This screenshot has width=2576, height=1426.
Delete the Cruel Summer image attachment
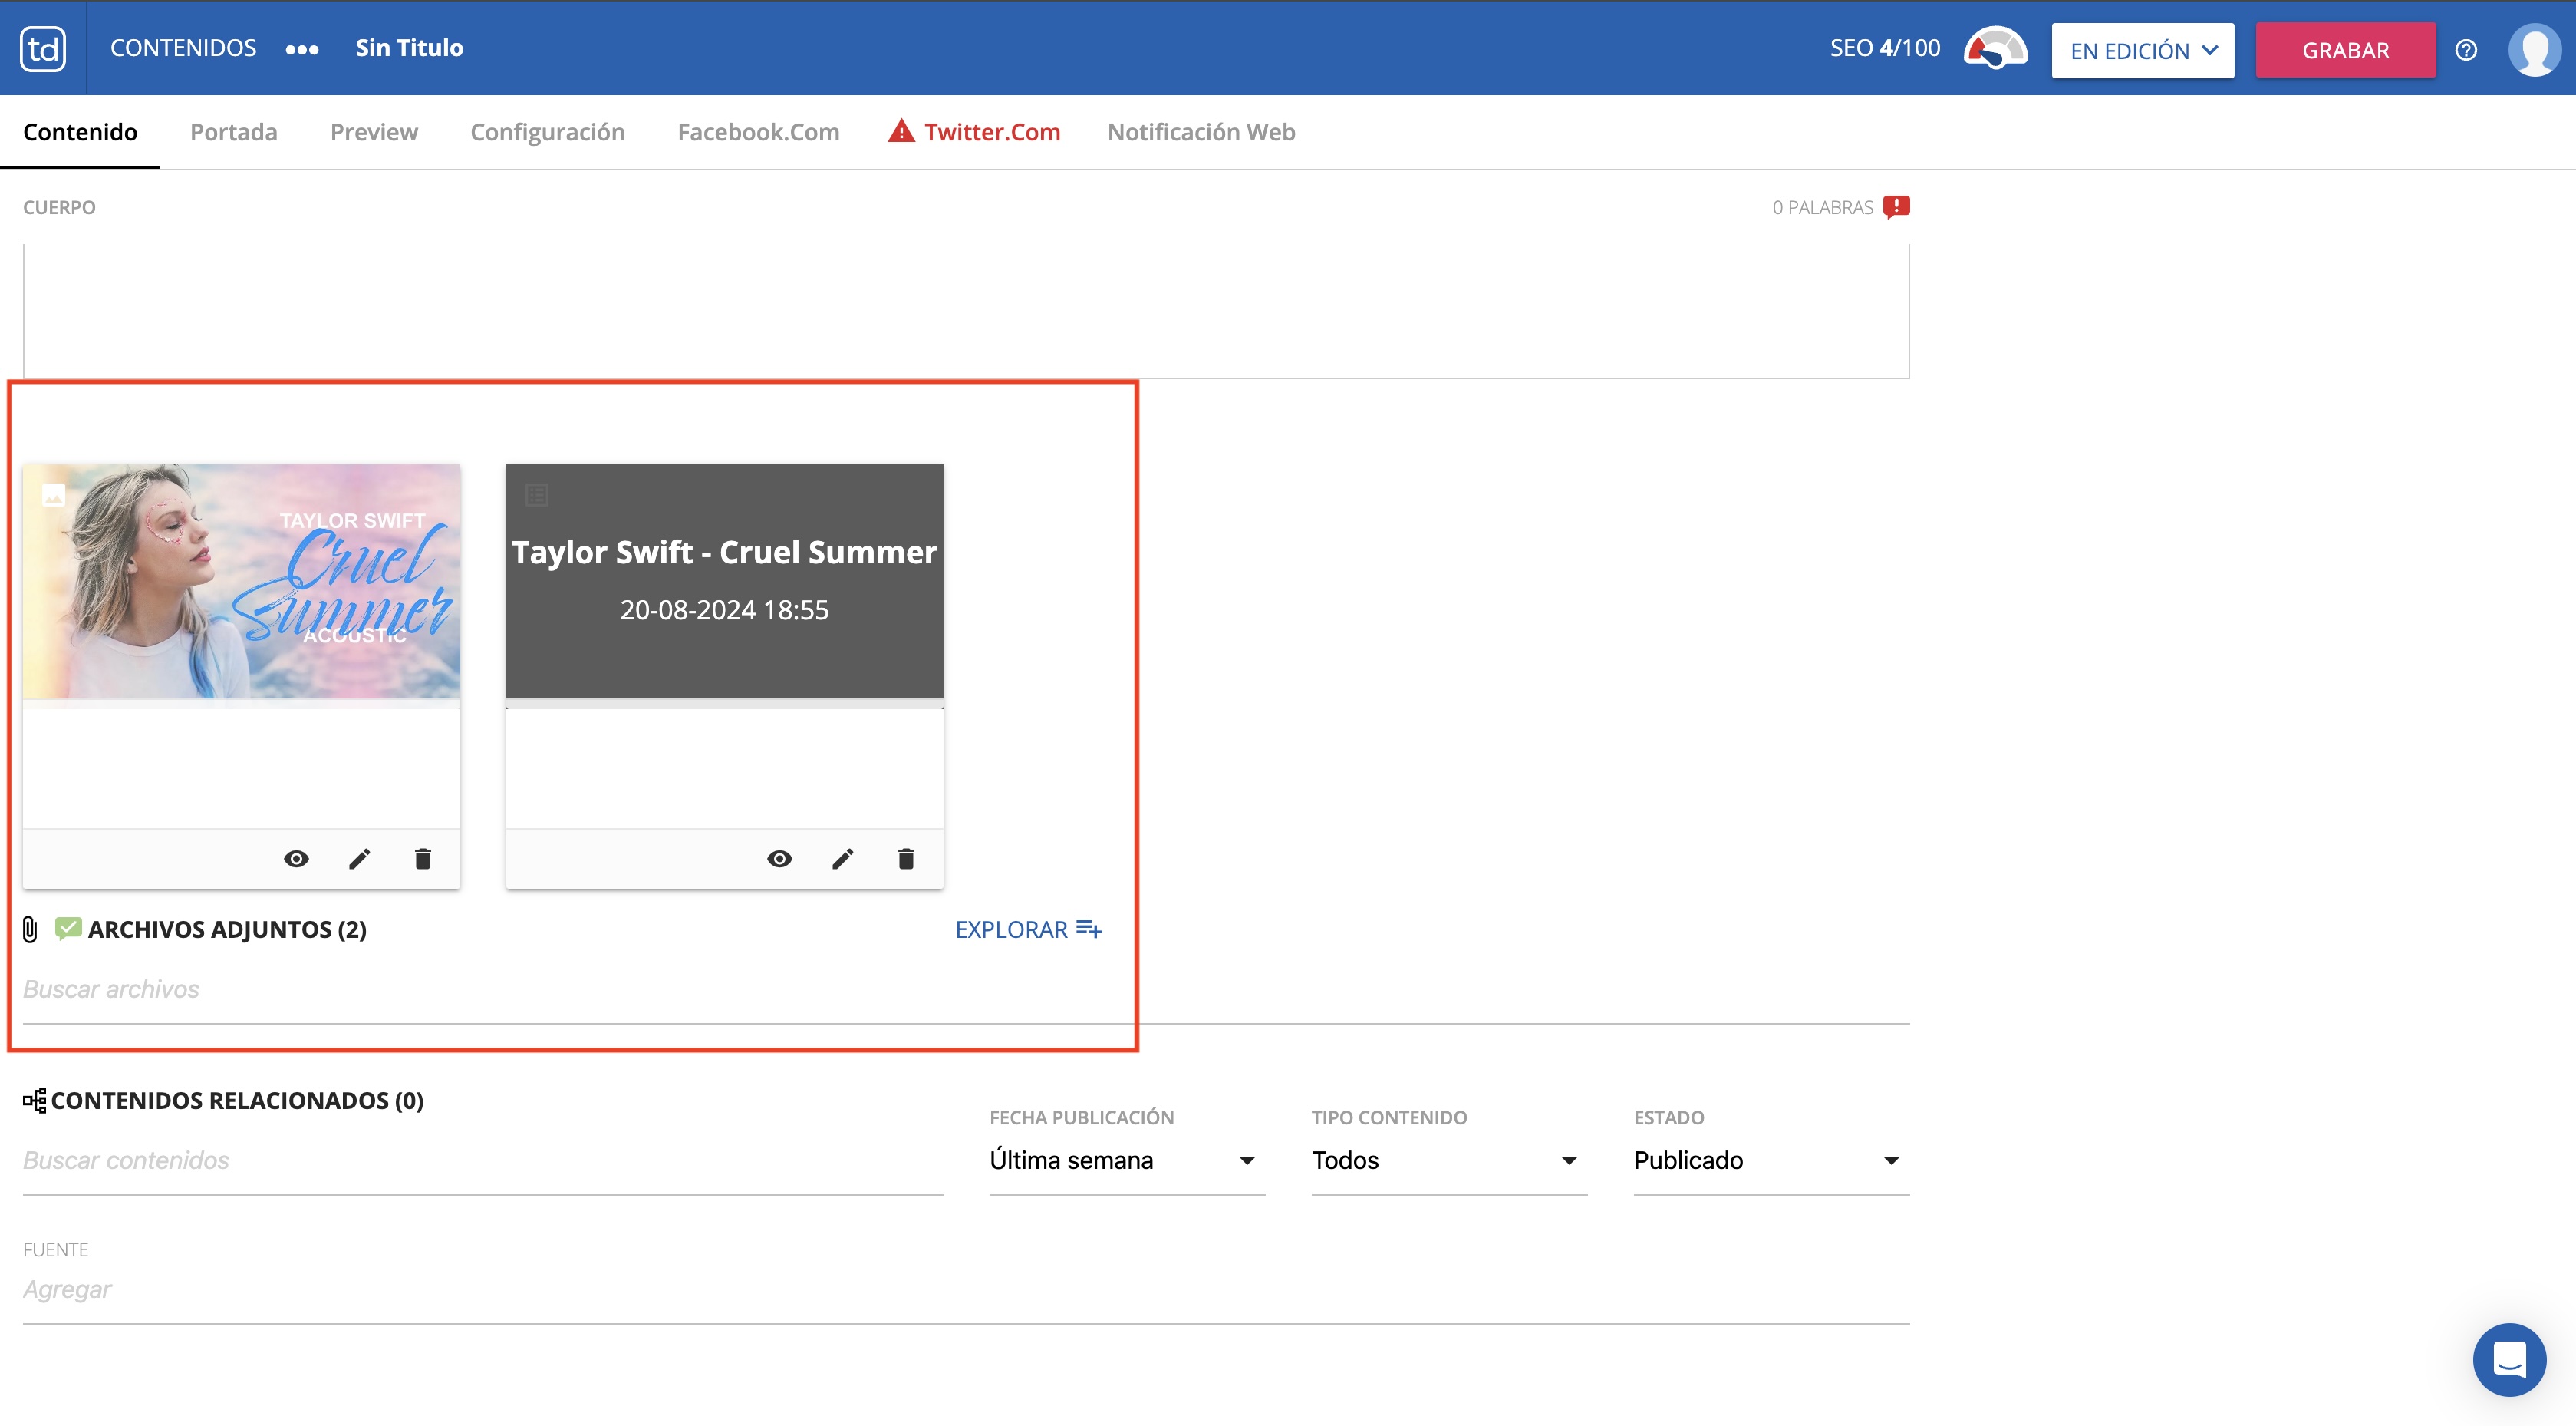pos(423,859)
